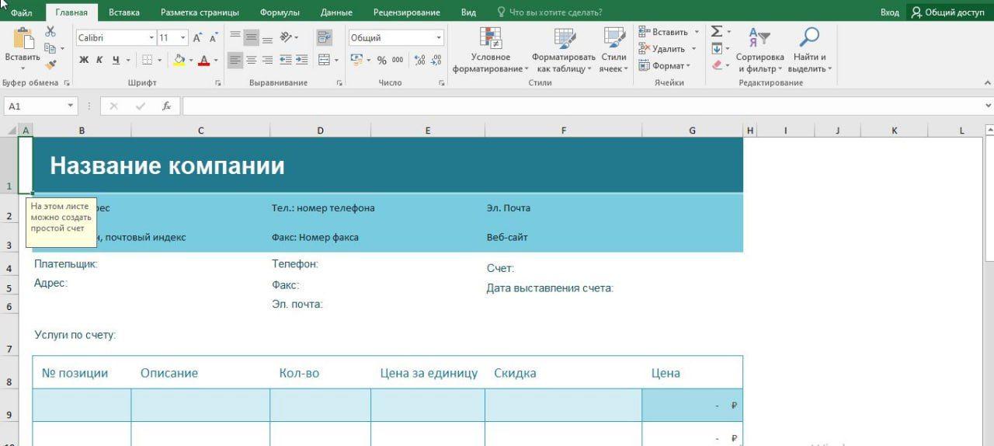Screen dimensions: 994x446
Task: Toggle Wrap Text button
Action: click(x=324, y=37)
